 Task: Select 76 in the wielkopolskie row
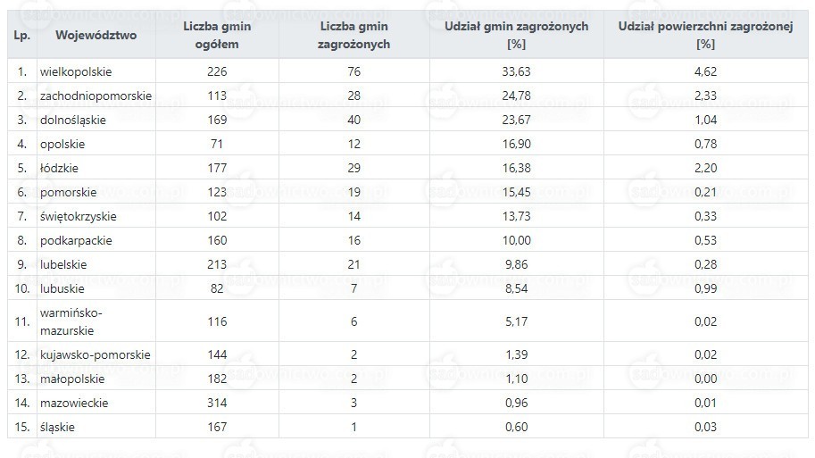[354, 71]
